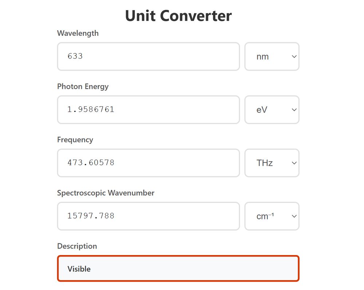364x290 pixels.
Task: Open the cm⁻¹ wavenumber unit dropdown
Action: pos(272,216)
